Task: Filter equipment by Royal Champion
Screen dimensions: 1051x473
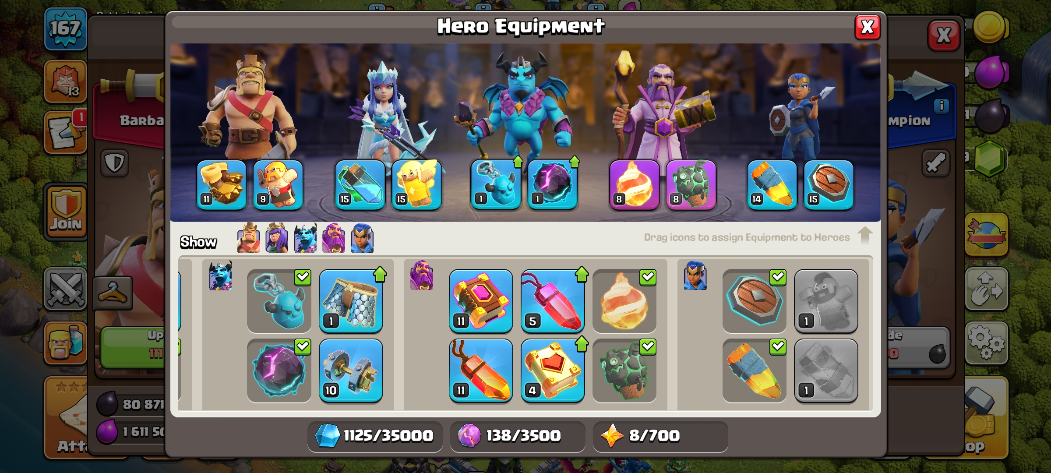Action: coord(362,238)
